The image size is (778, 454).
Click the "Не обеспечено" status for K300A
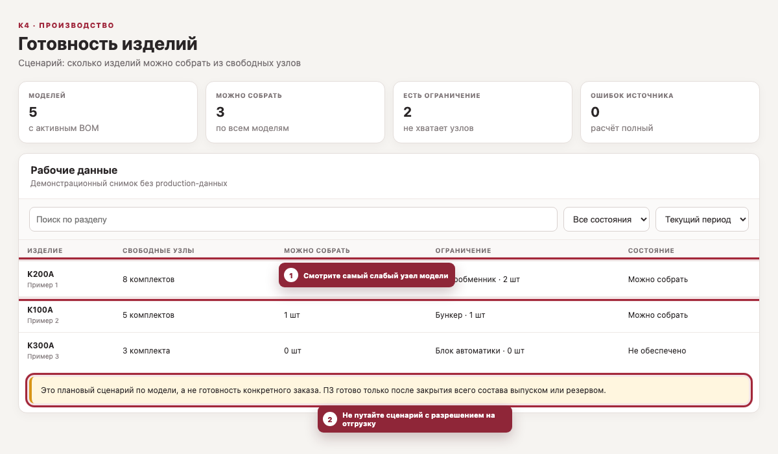pos(657,351)
